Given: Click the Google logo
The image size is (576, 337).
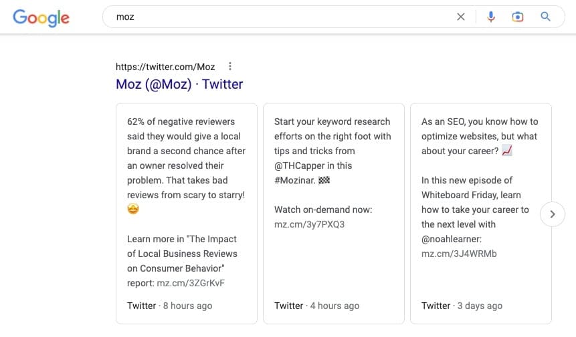Looking at the screenshot, I should (x=41, y=17).
